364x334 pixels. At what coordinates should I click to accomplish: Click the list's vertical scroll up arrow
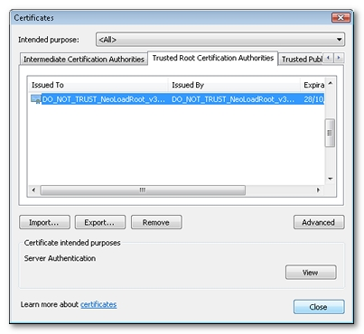click(331, 83)
